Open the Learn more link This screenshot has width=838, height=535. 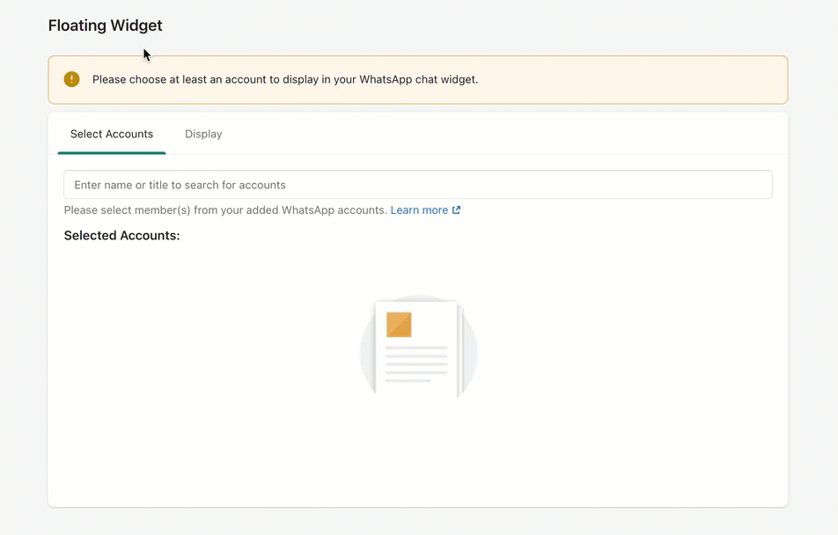click(419, 210)
